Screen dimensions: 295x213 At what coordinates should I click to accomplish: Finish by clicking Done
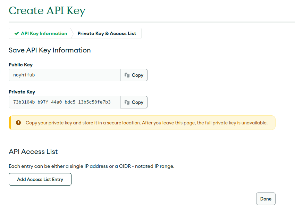tap(265, 199)
